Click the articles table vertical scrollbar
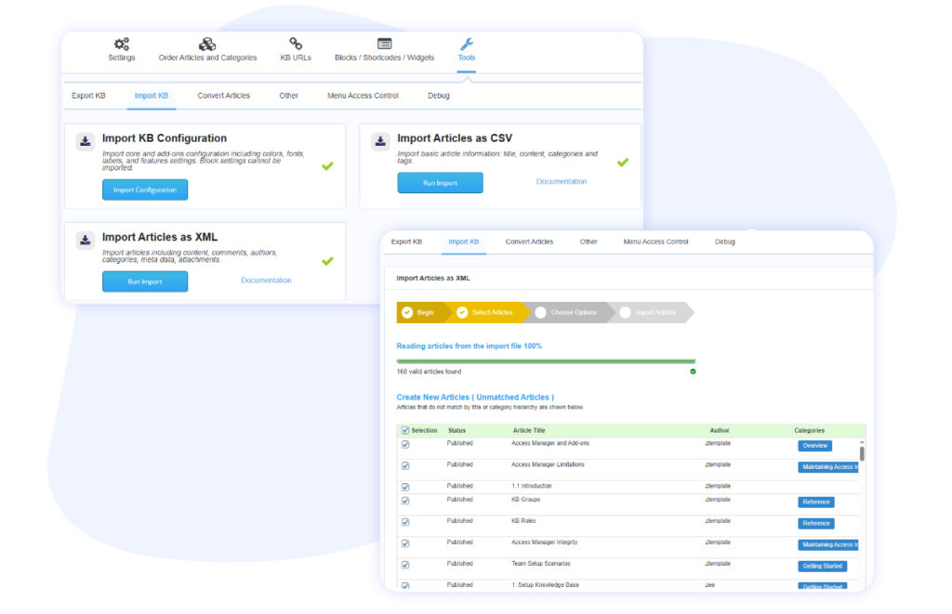 862,453
